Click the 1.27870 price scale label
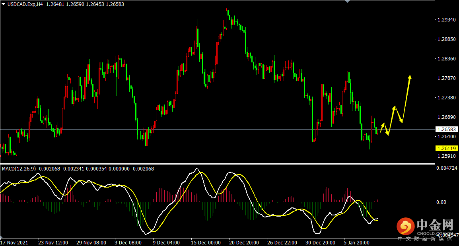 (446, 78)
